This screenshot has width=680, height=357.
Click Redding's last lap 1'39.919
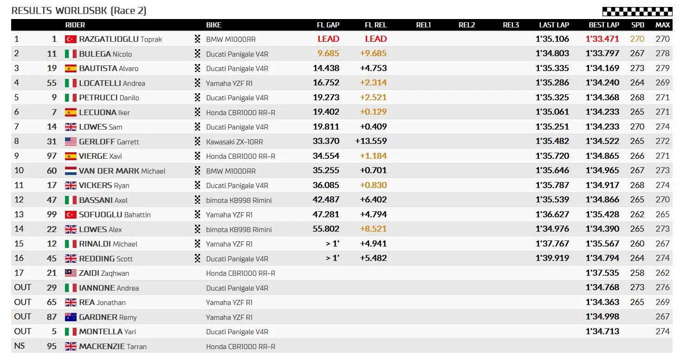552,259
